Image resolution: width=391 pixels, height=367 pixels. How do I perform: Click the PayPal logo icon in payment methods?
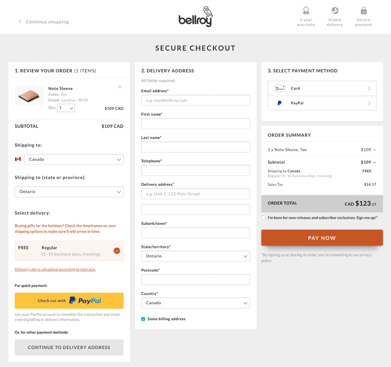click(x=280, y=103)
